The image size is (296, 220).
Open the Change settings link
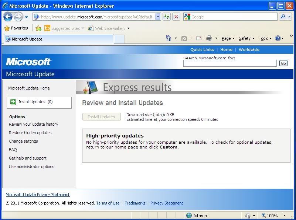coord(23,141)
